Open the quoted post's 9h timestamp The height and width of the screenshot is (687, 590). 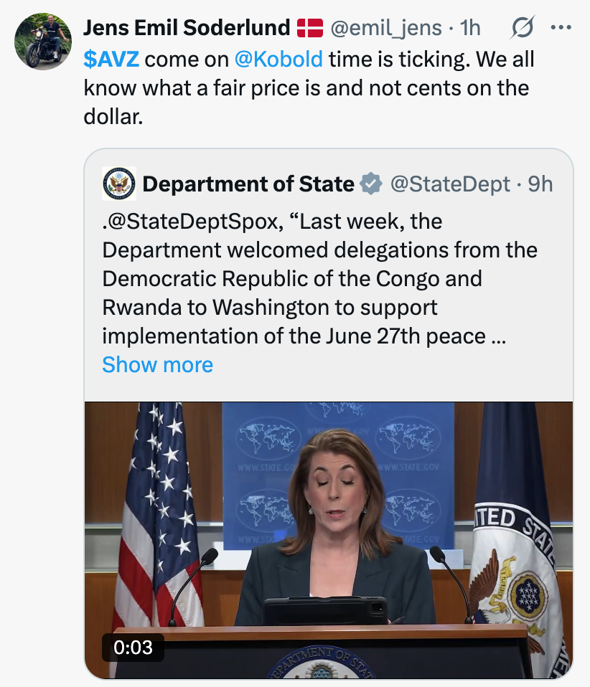(540, 184)
